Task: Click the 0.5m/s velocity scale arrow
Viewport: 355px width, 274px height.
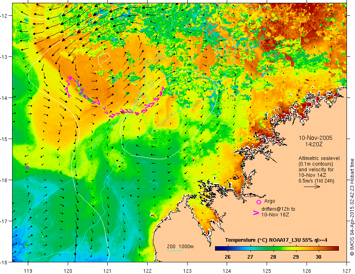Action: (x=312, y=187)
